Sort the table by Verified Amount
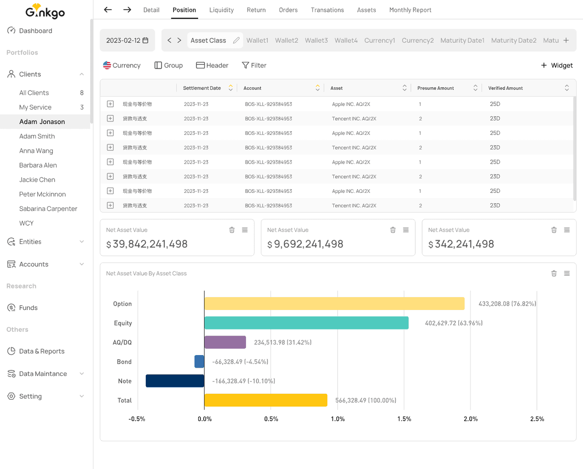 point(567,88)
